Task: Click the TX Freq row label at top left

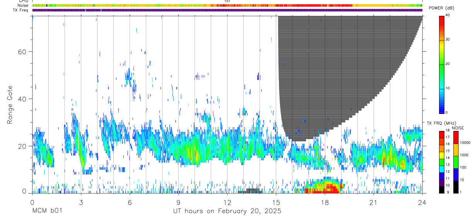Action: pyautogui.click(x=21, y=10)
